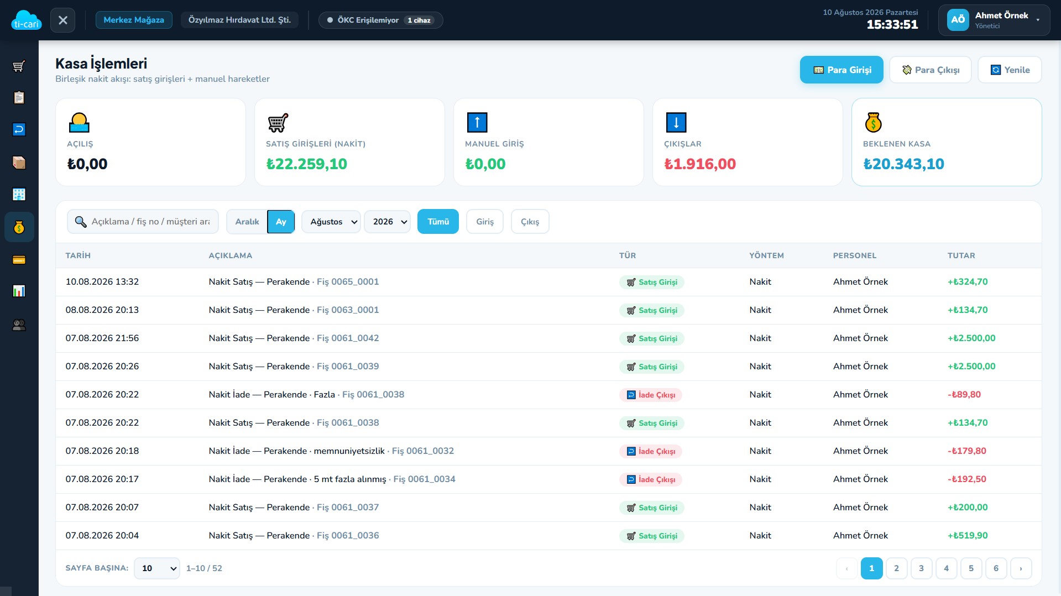Click the -₺89,80 refund amount
Image resolution: width=1061 pixels, height=596 pixels.
tap(964, 395)
